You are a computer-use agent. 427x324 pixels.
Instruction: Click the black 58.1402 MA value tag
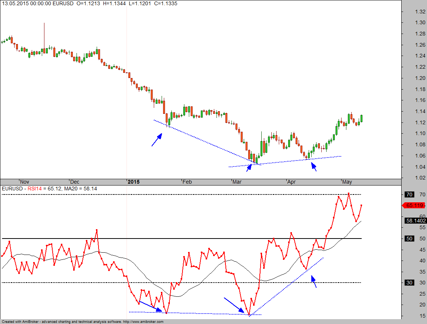point(415,221)
